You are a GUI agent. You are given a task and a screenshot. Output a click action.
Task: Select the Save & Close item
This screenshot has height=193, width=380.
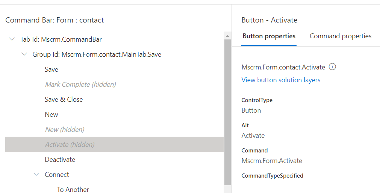click(x=64, y=100)
